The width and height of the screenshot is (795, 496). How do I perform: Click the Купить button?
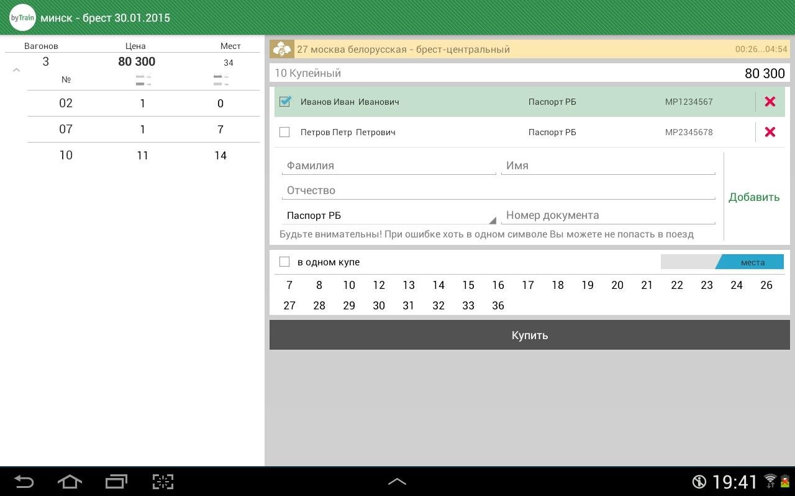(x=530, y=335)
